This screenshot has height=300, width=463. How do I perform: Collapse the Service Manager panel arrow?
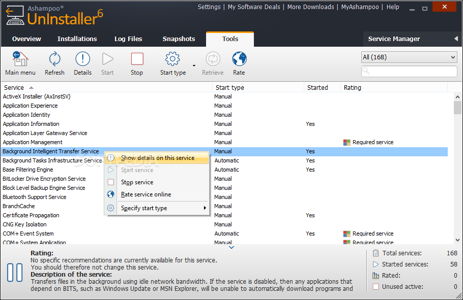point(456,39)
